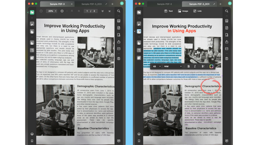
Task: Select the Link tool
Action: click(198, 11)
